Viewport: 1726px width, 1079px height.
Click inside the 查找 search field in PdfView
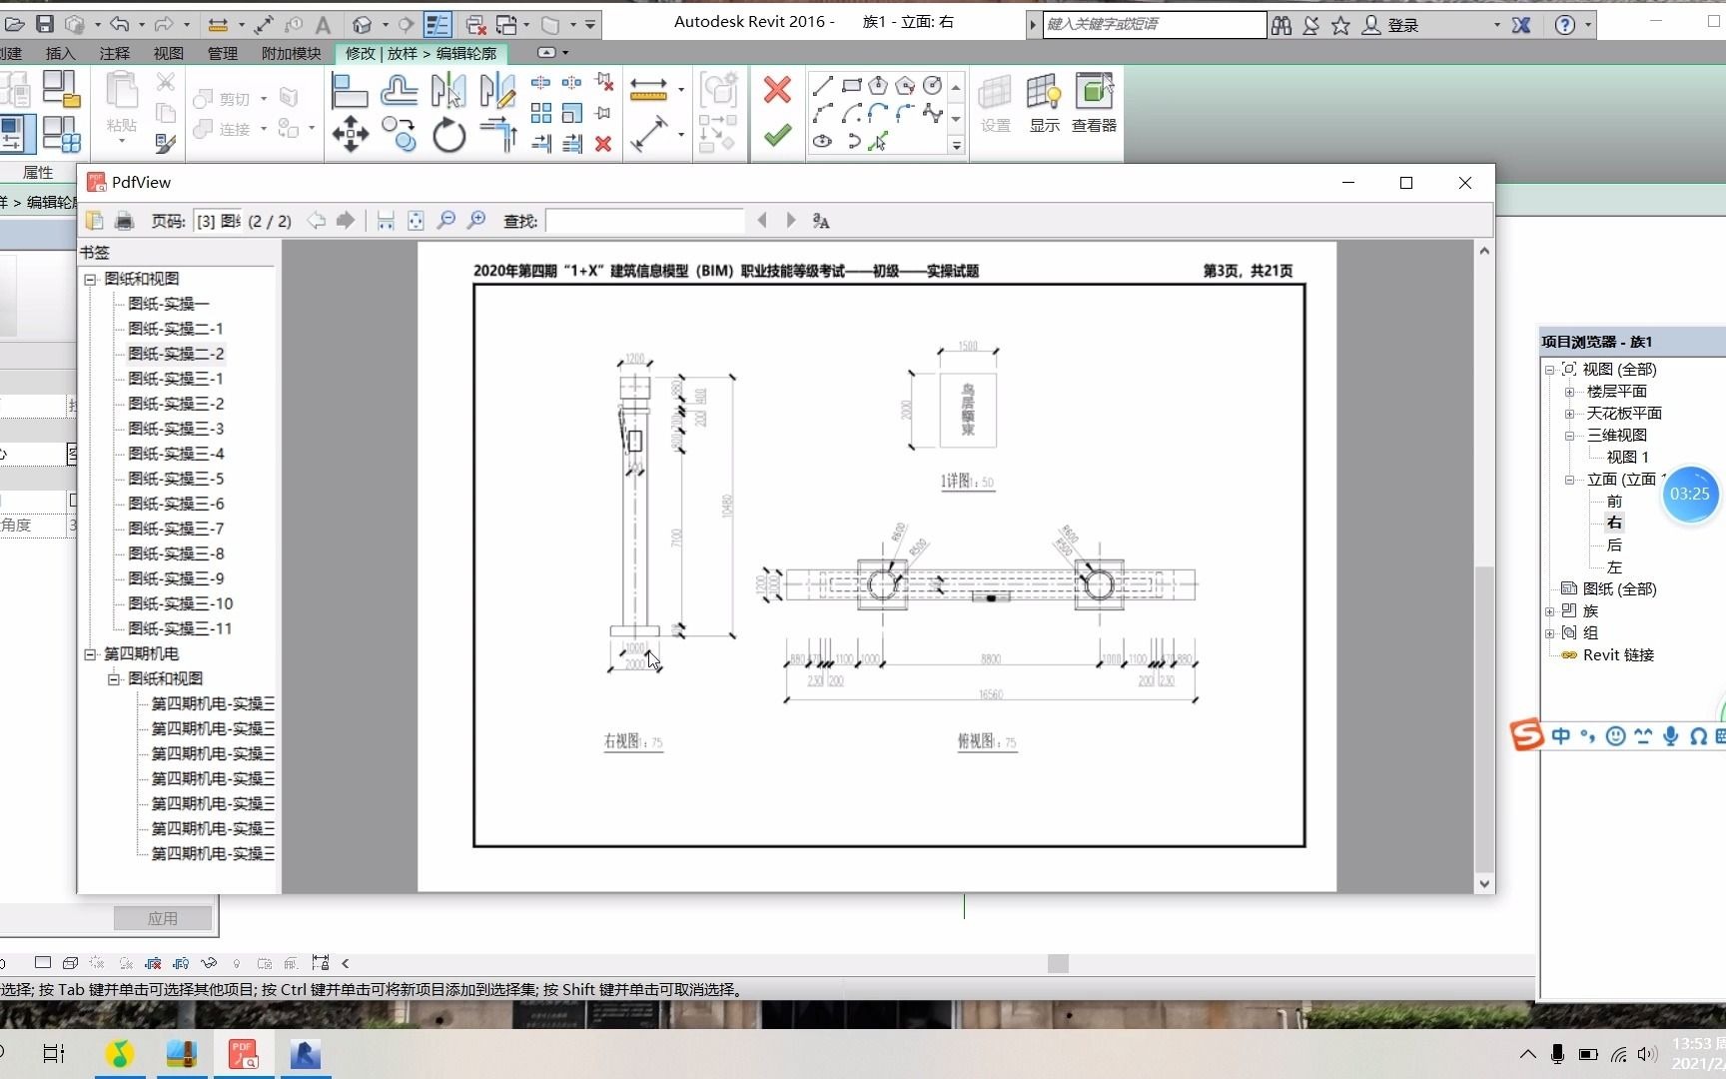point(644,221)
